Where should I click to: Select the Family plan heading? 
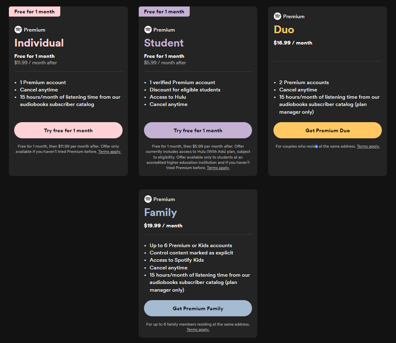click(x=160, y=212)
